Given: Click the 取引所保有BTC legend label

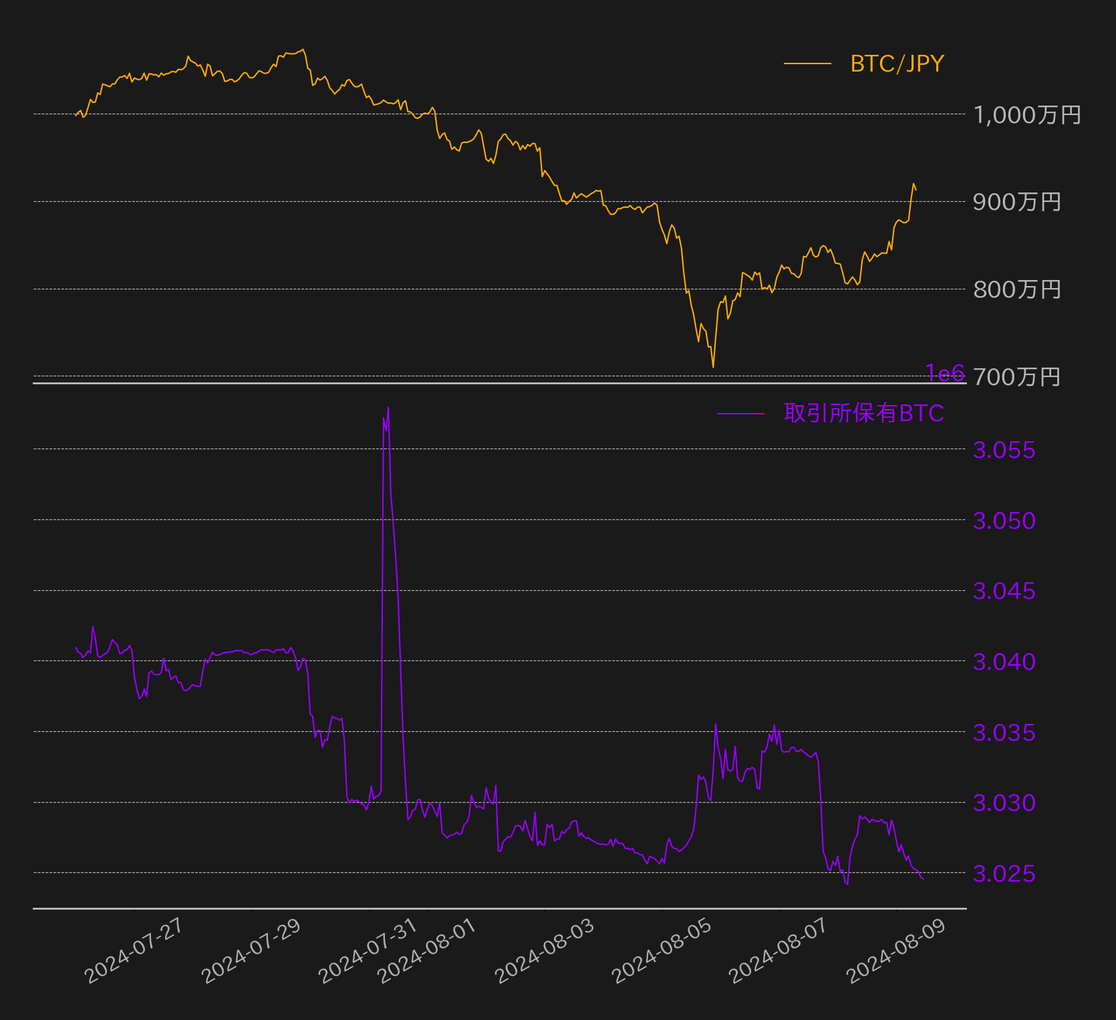Looking at the screenshot, I should [864, 413].
